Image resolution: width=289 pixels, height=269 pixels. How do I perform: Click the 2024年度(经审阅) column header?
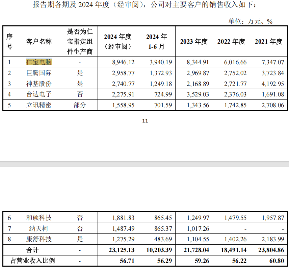[x=118, y=42]
